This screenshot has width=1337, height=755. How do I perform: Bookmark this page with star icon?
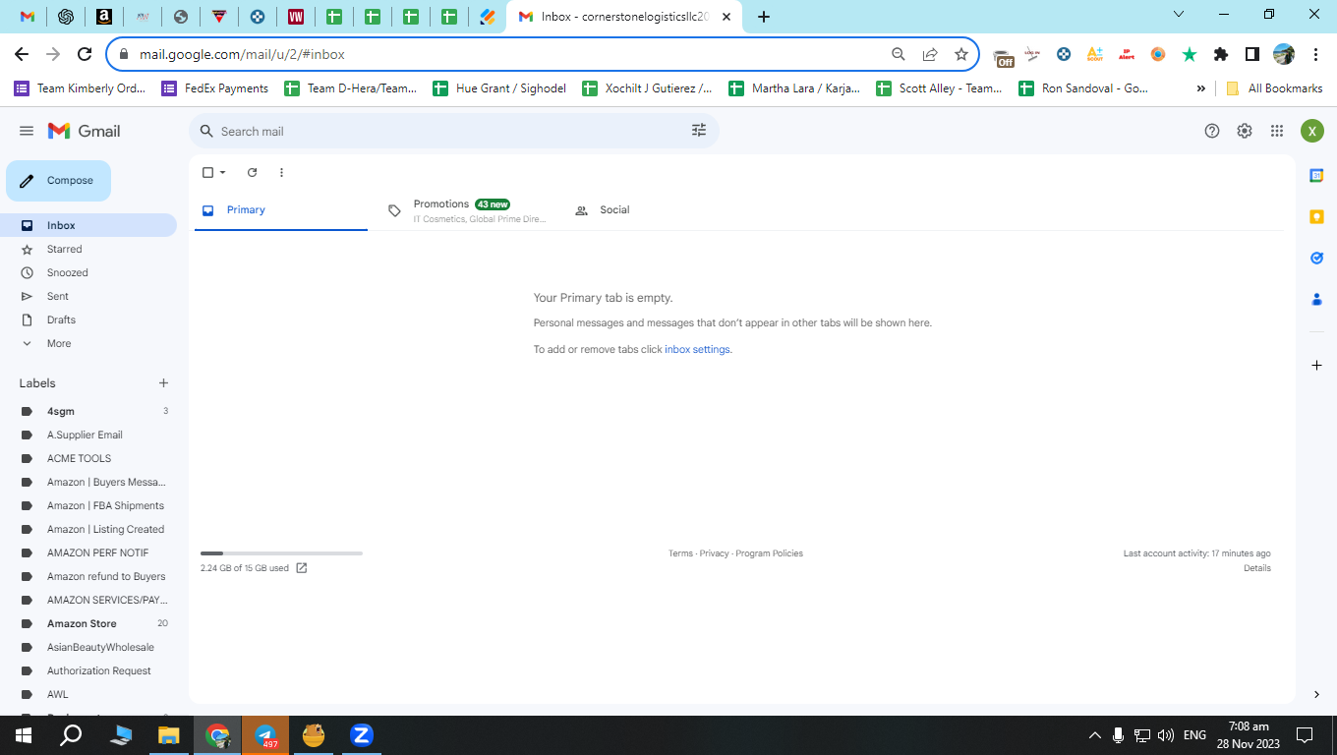click(x=961, y=54)
